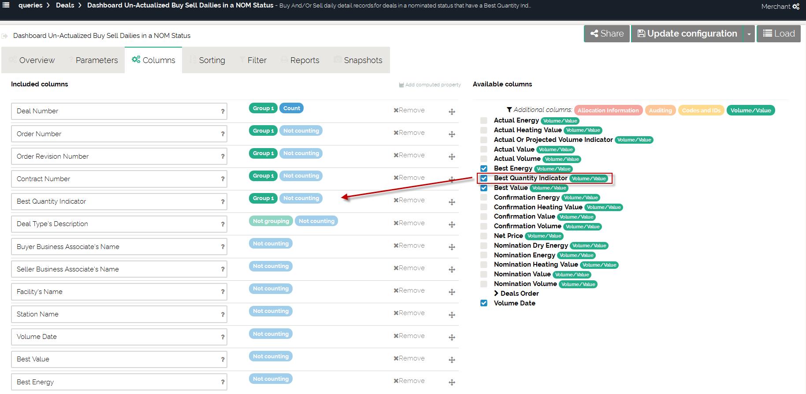Select the Allocation Information filter tag
This screenshot has width=806, height=394.
click(x=608, y=111)
